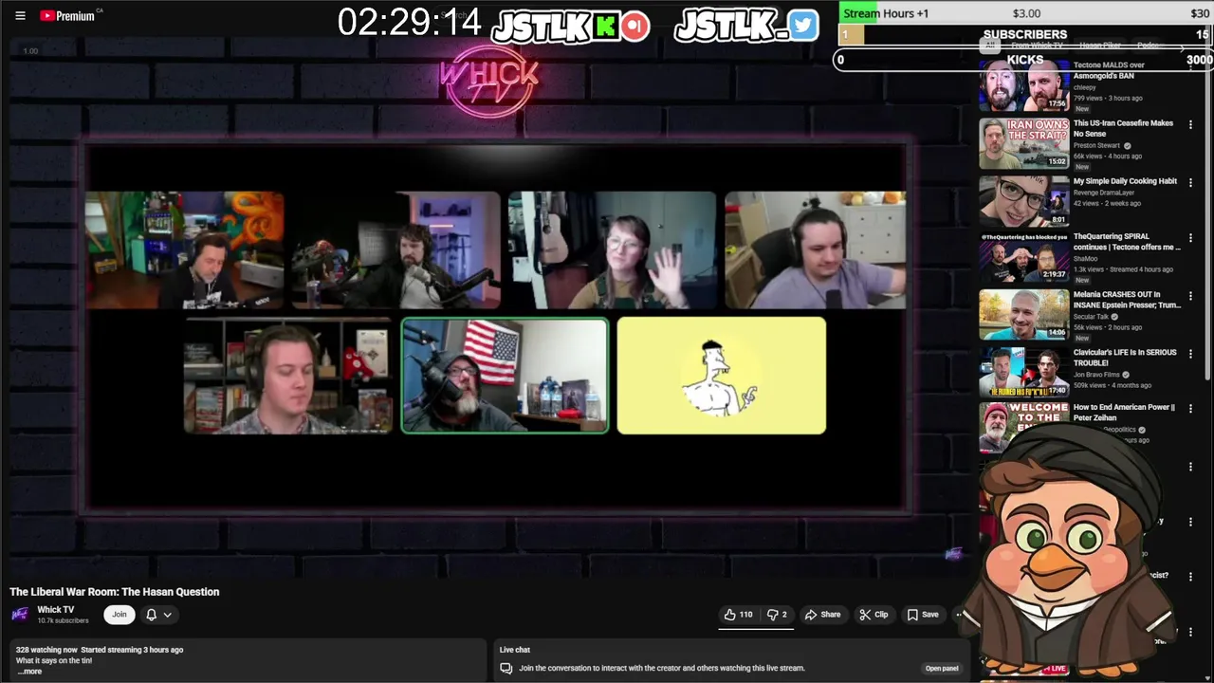Screen dimensions: 1214x683
Task: Click the New badge under Melania video
Action: pyautogui.click(x=1082, y=338)
